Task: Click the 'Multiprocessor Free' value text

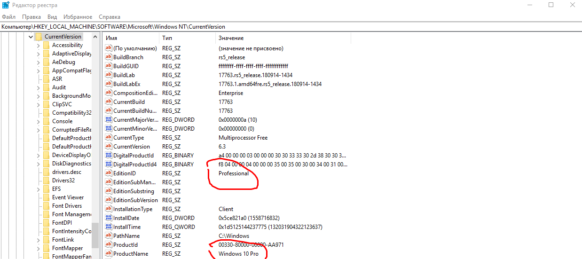Action: coord(242,138)
